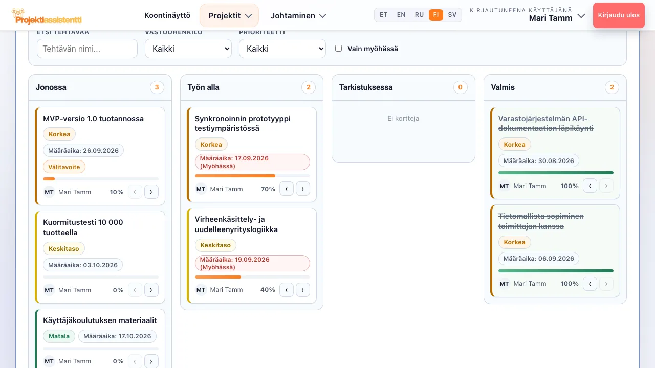Move Synkronoinnin prototyyppi card back
655x368 pixels.
click(x=287, y=189)
